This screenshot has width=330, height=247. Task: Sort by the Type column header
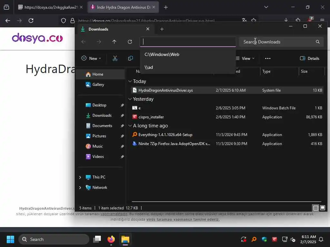point(279,71)
